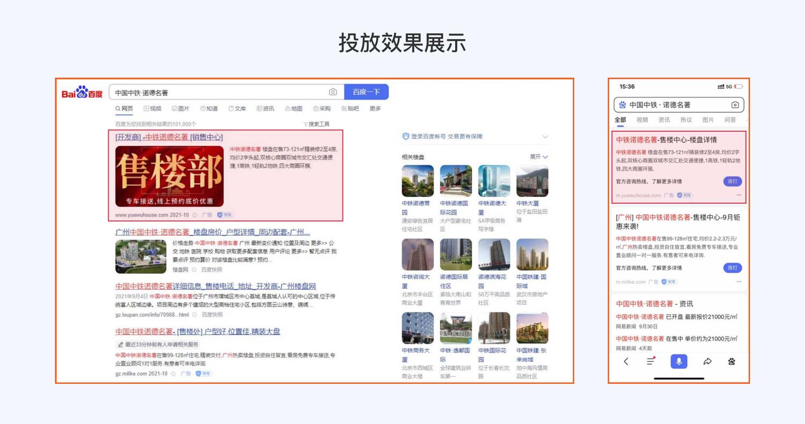Viewport: 805px width, 424px height.
Task: Open the 中铁大厦 property thumbnail
Action: point(532,181)
